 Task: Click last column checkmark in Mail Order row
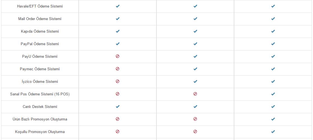[273, 19]
